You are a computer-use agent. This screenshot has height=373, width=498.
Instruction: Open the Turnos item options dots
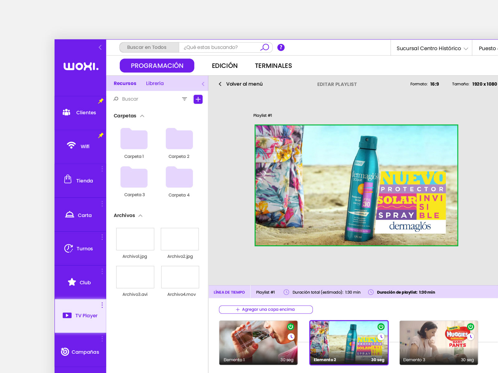[x=102, y=237]
